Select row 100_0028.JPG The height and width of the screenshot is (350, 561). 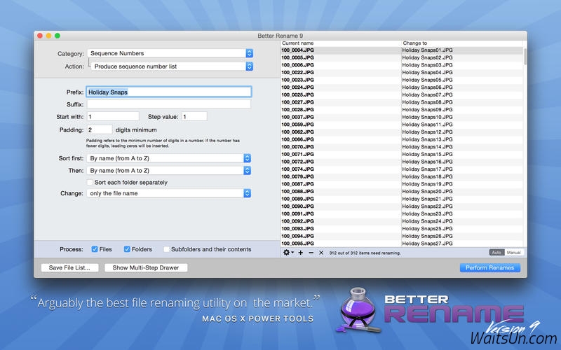point(401,110)
